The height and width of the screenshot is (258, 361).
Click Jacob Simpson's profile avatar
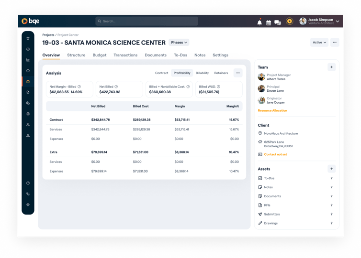coord(303,21)
